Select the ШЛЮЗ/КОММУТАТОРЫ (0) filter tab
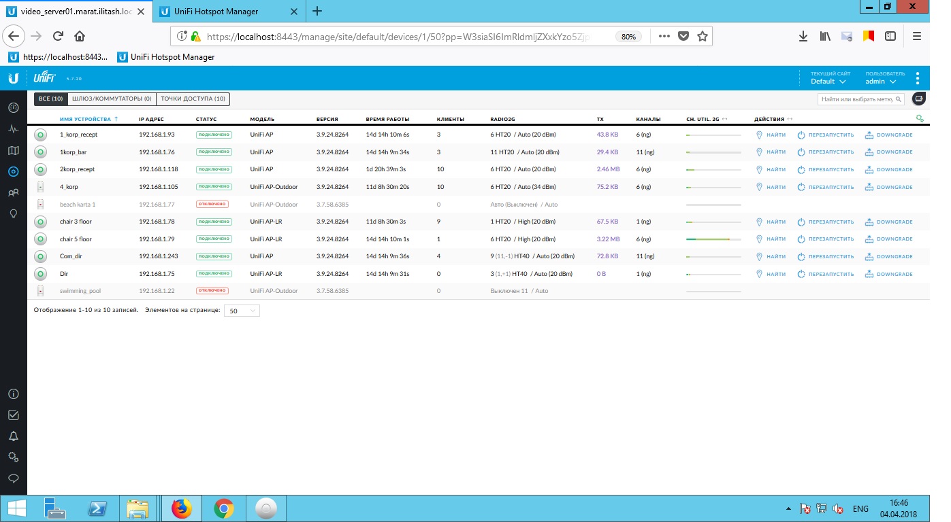Screen dimensions: 951x522 click(111, 99)
